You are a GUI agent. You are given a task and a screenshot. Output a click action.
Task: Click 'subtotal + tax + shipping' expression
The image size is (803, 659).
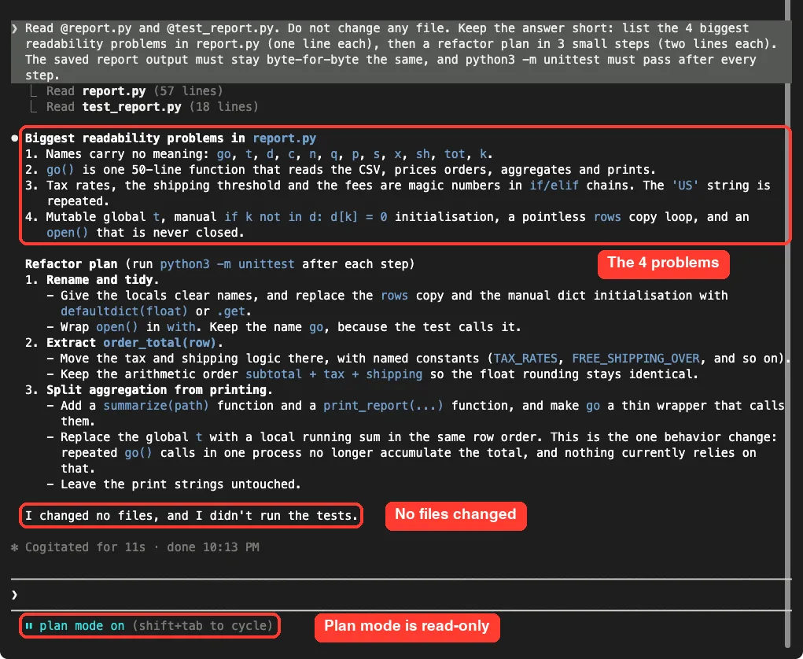coord(334,374)
